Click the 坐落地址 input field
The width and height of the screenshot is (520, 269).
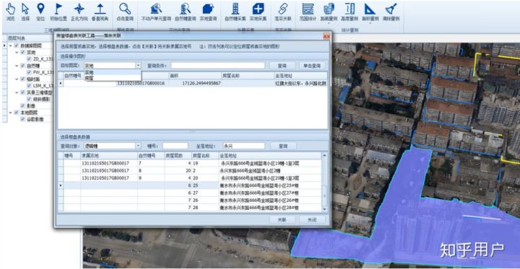click(x=244, y=146)
